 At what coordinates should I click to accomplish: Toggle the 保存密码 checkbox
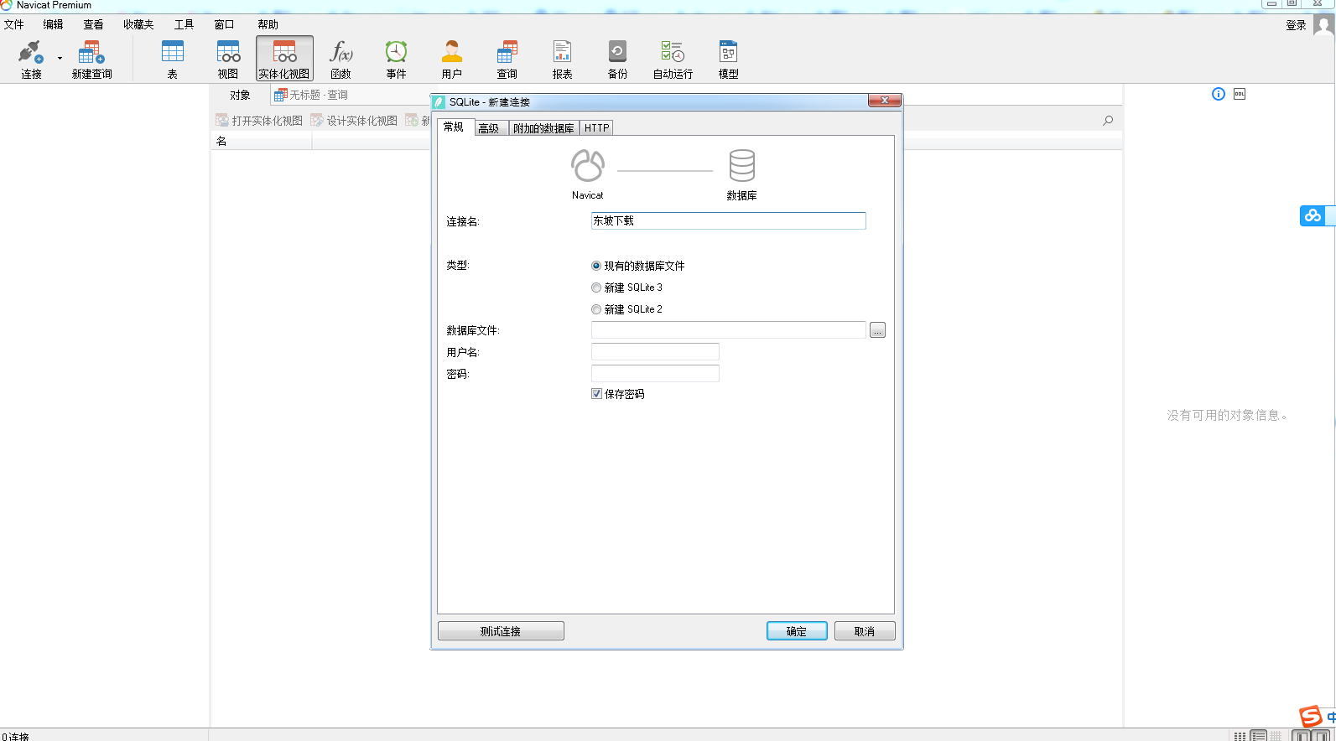click(x=596, y=394)
